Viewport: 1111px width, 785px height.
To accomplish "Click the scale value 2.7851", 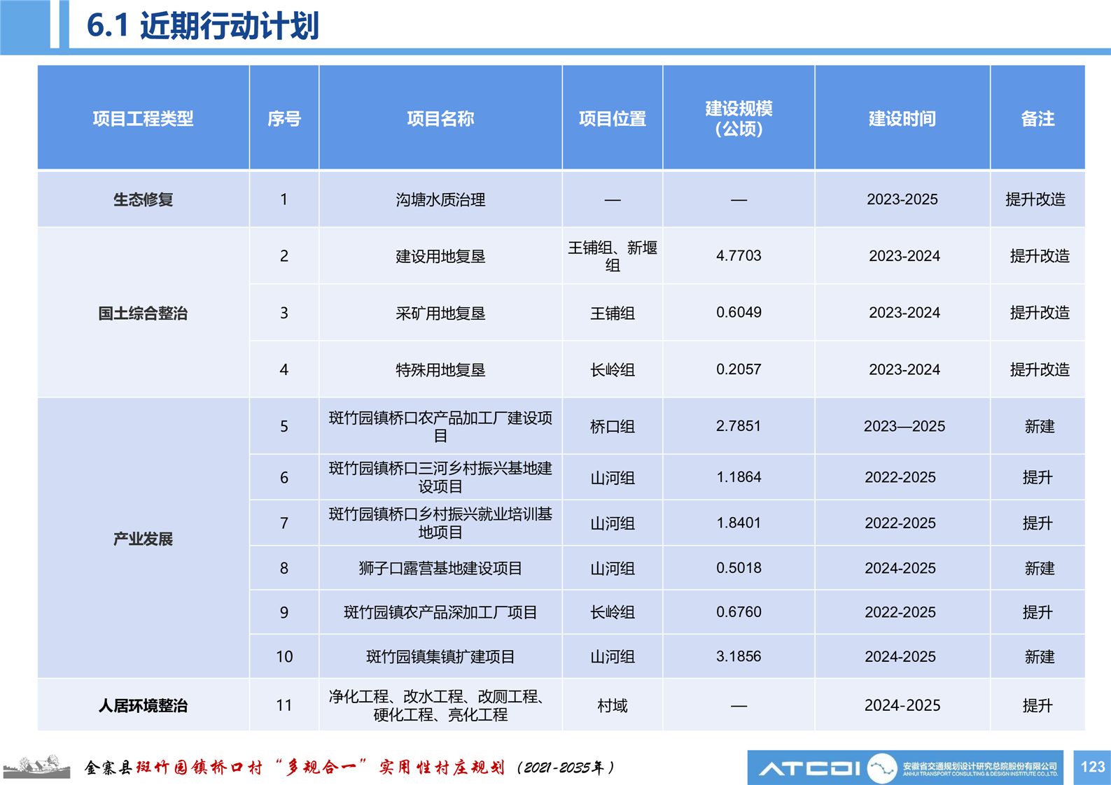I will point(739,425).
